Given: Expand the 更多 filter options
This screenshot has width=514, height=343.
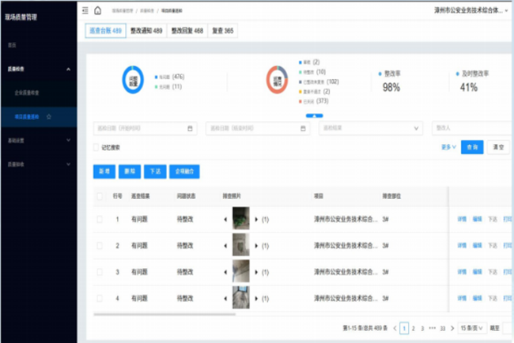Looking at the screenshot, I should 448,147.
